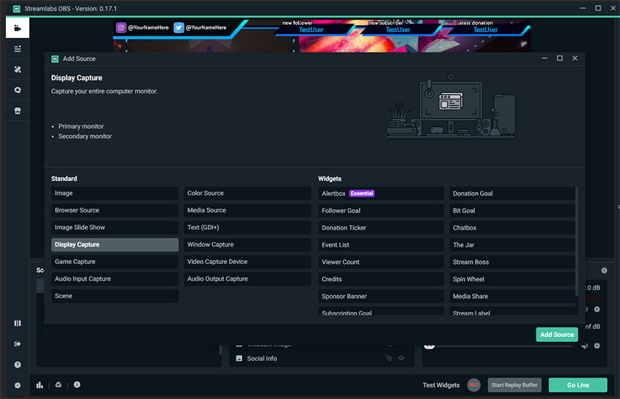
Task: Pick the Donation Goal widget
Action: [x=512, y=193]
